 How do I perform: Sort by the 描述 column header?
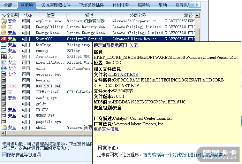(x=89, y=15)
